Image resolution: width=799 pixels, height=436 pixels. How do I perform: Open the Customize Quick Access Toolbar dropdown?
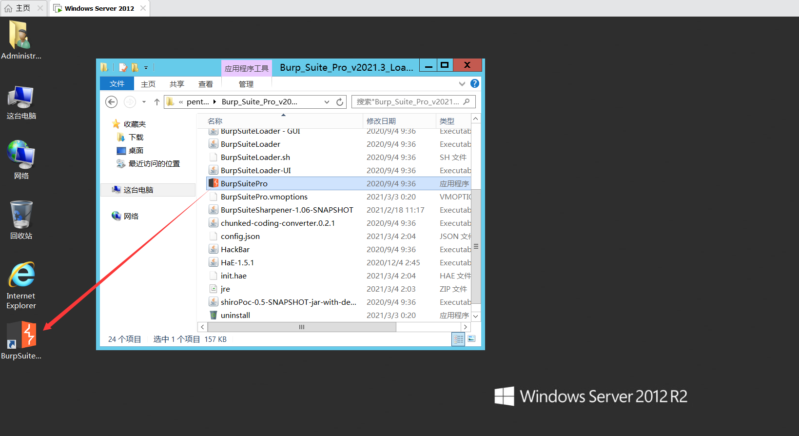tap(146, 68)
